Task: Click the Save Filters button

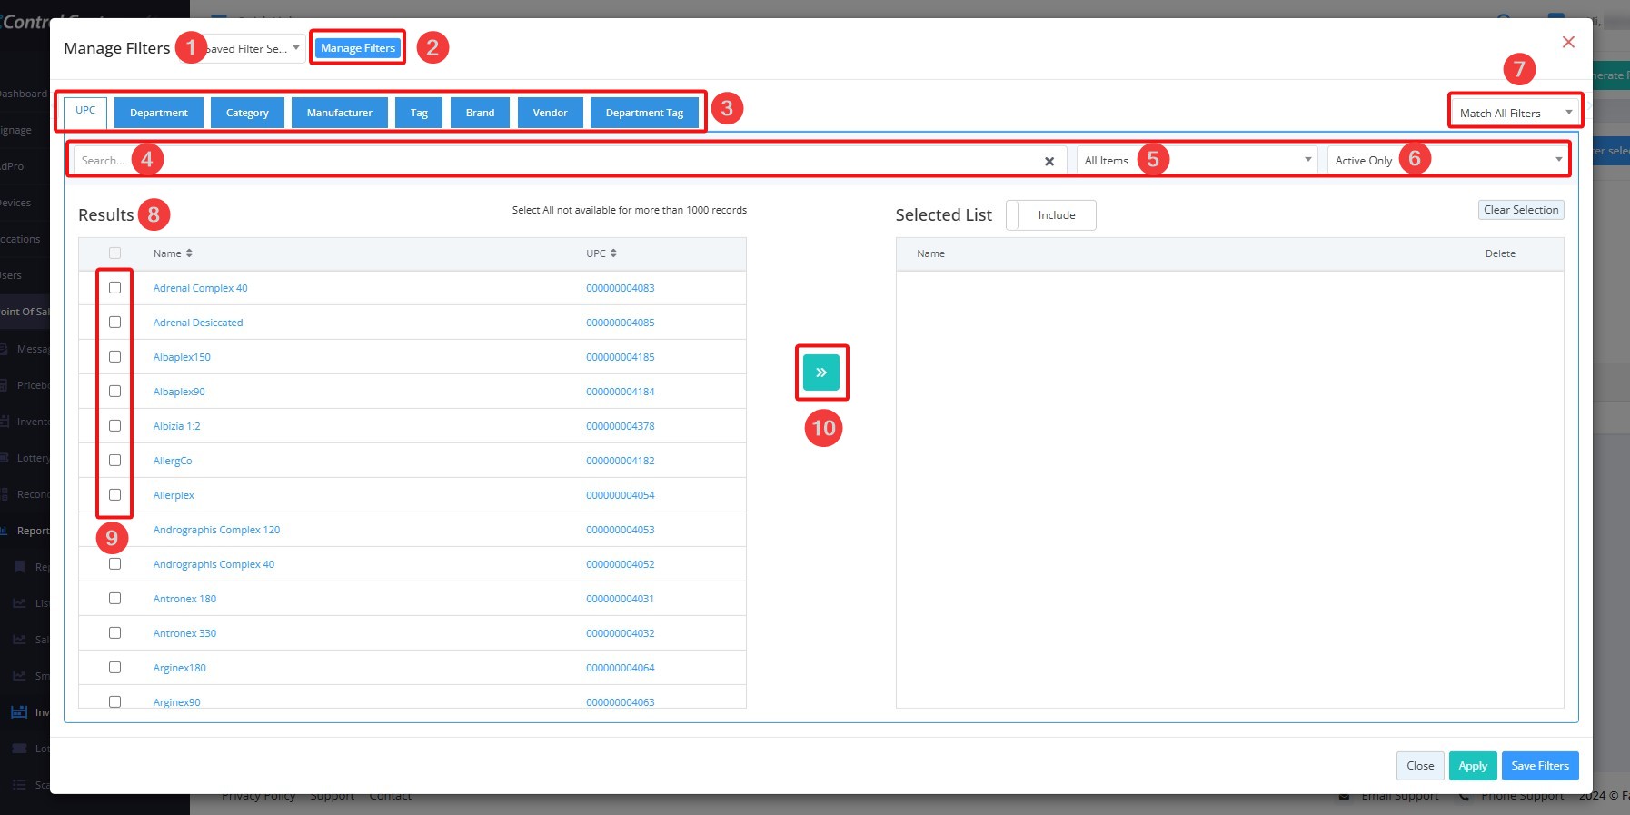Action: tap(1540, 766)
